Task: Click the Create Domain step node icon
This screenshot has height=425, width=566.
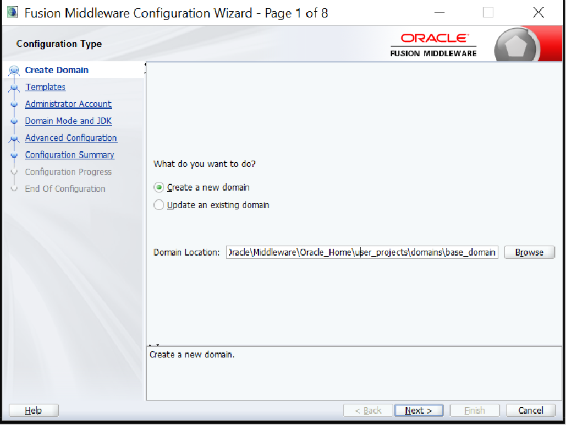Action: pyautogui.click(x=14, y=71)
